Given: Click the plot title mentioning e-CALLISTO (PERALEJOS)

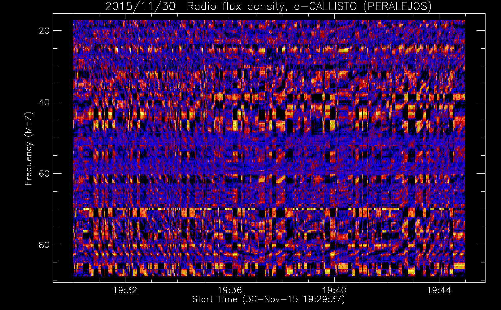Looking at the screenshot, I should click(268, 6).
